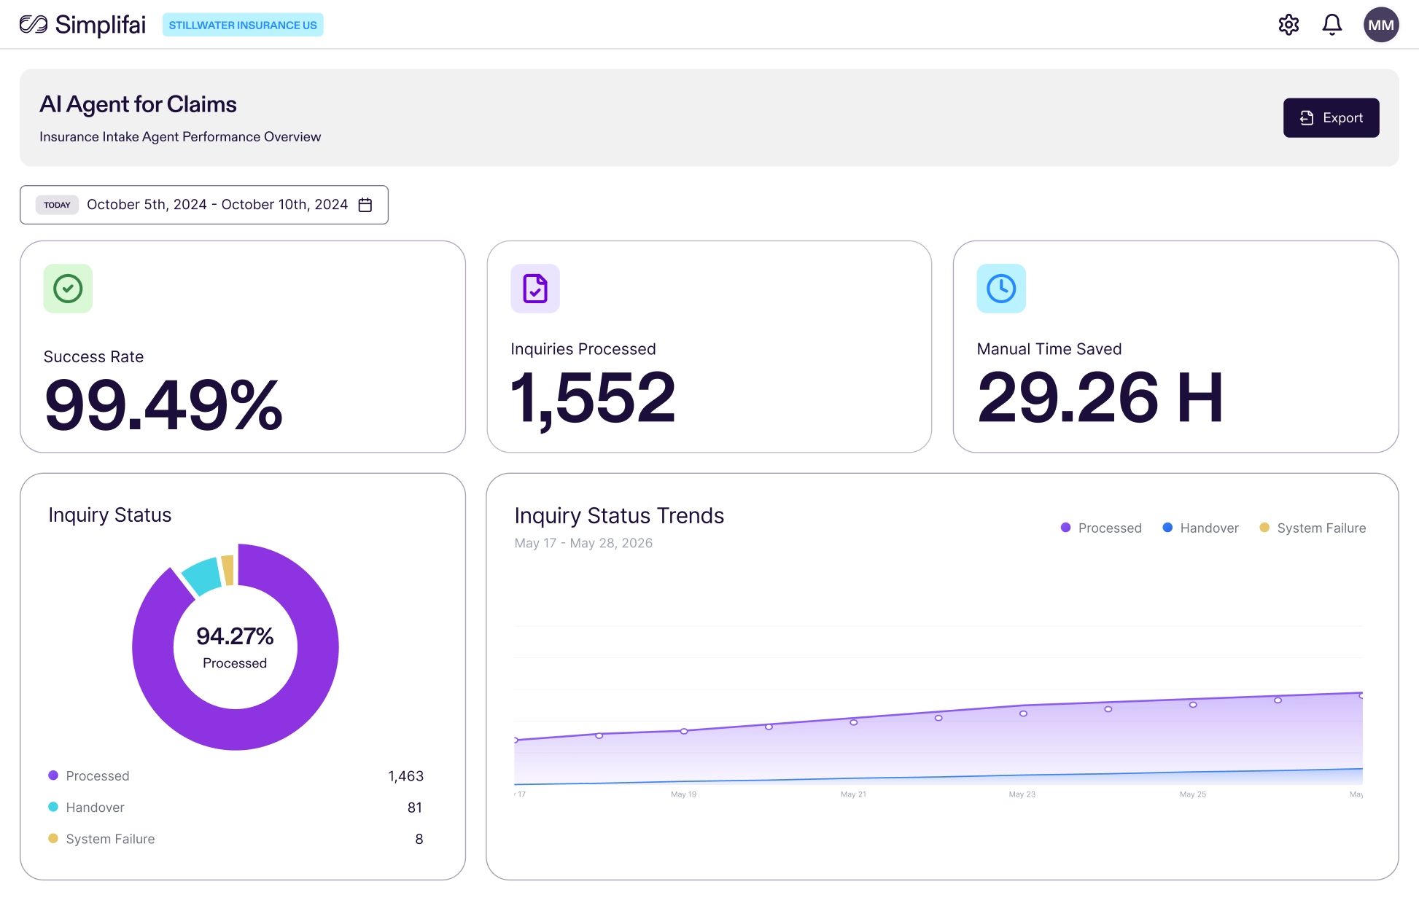Click the AI Agent for Claims heading
1419x911 pixels.
[x=138, y=104]
